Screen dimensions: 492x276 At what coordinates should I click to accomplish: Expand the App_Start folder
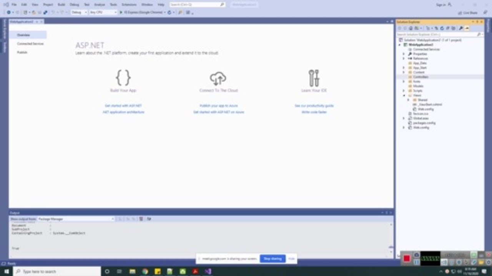[x=404, y=68]
